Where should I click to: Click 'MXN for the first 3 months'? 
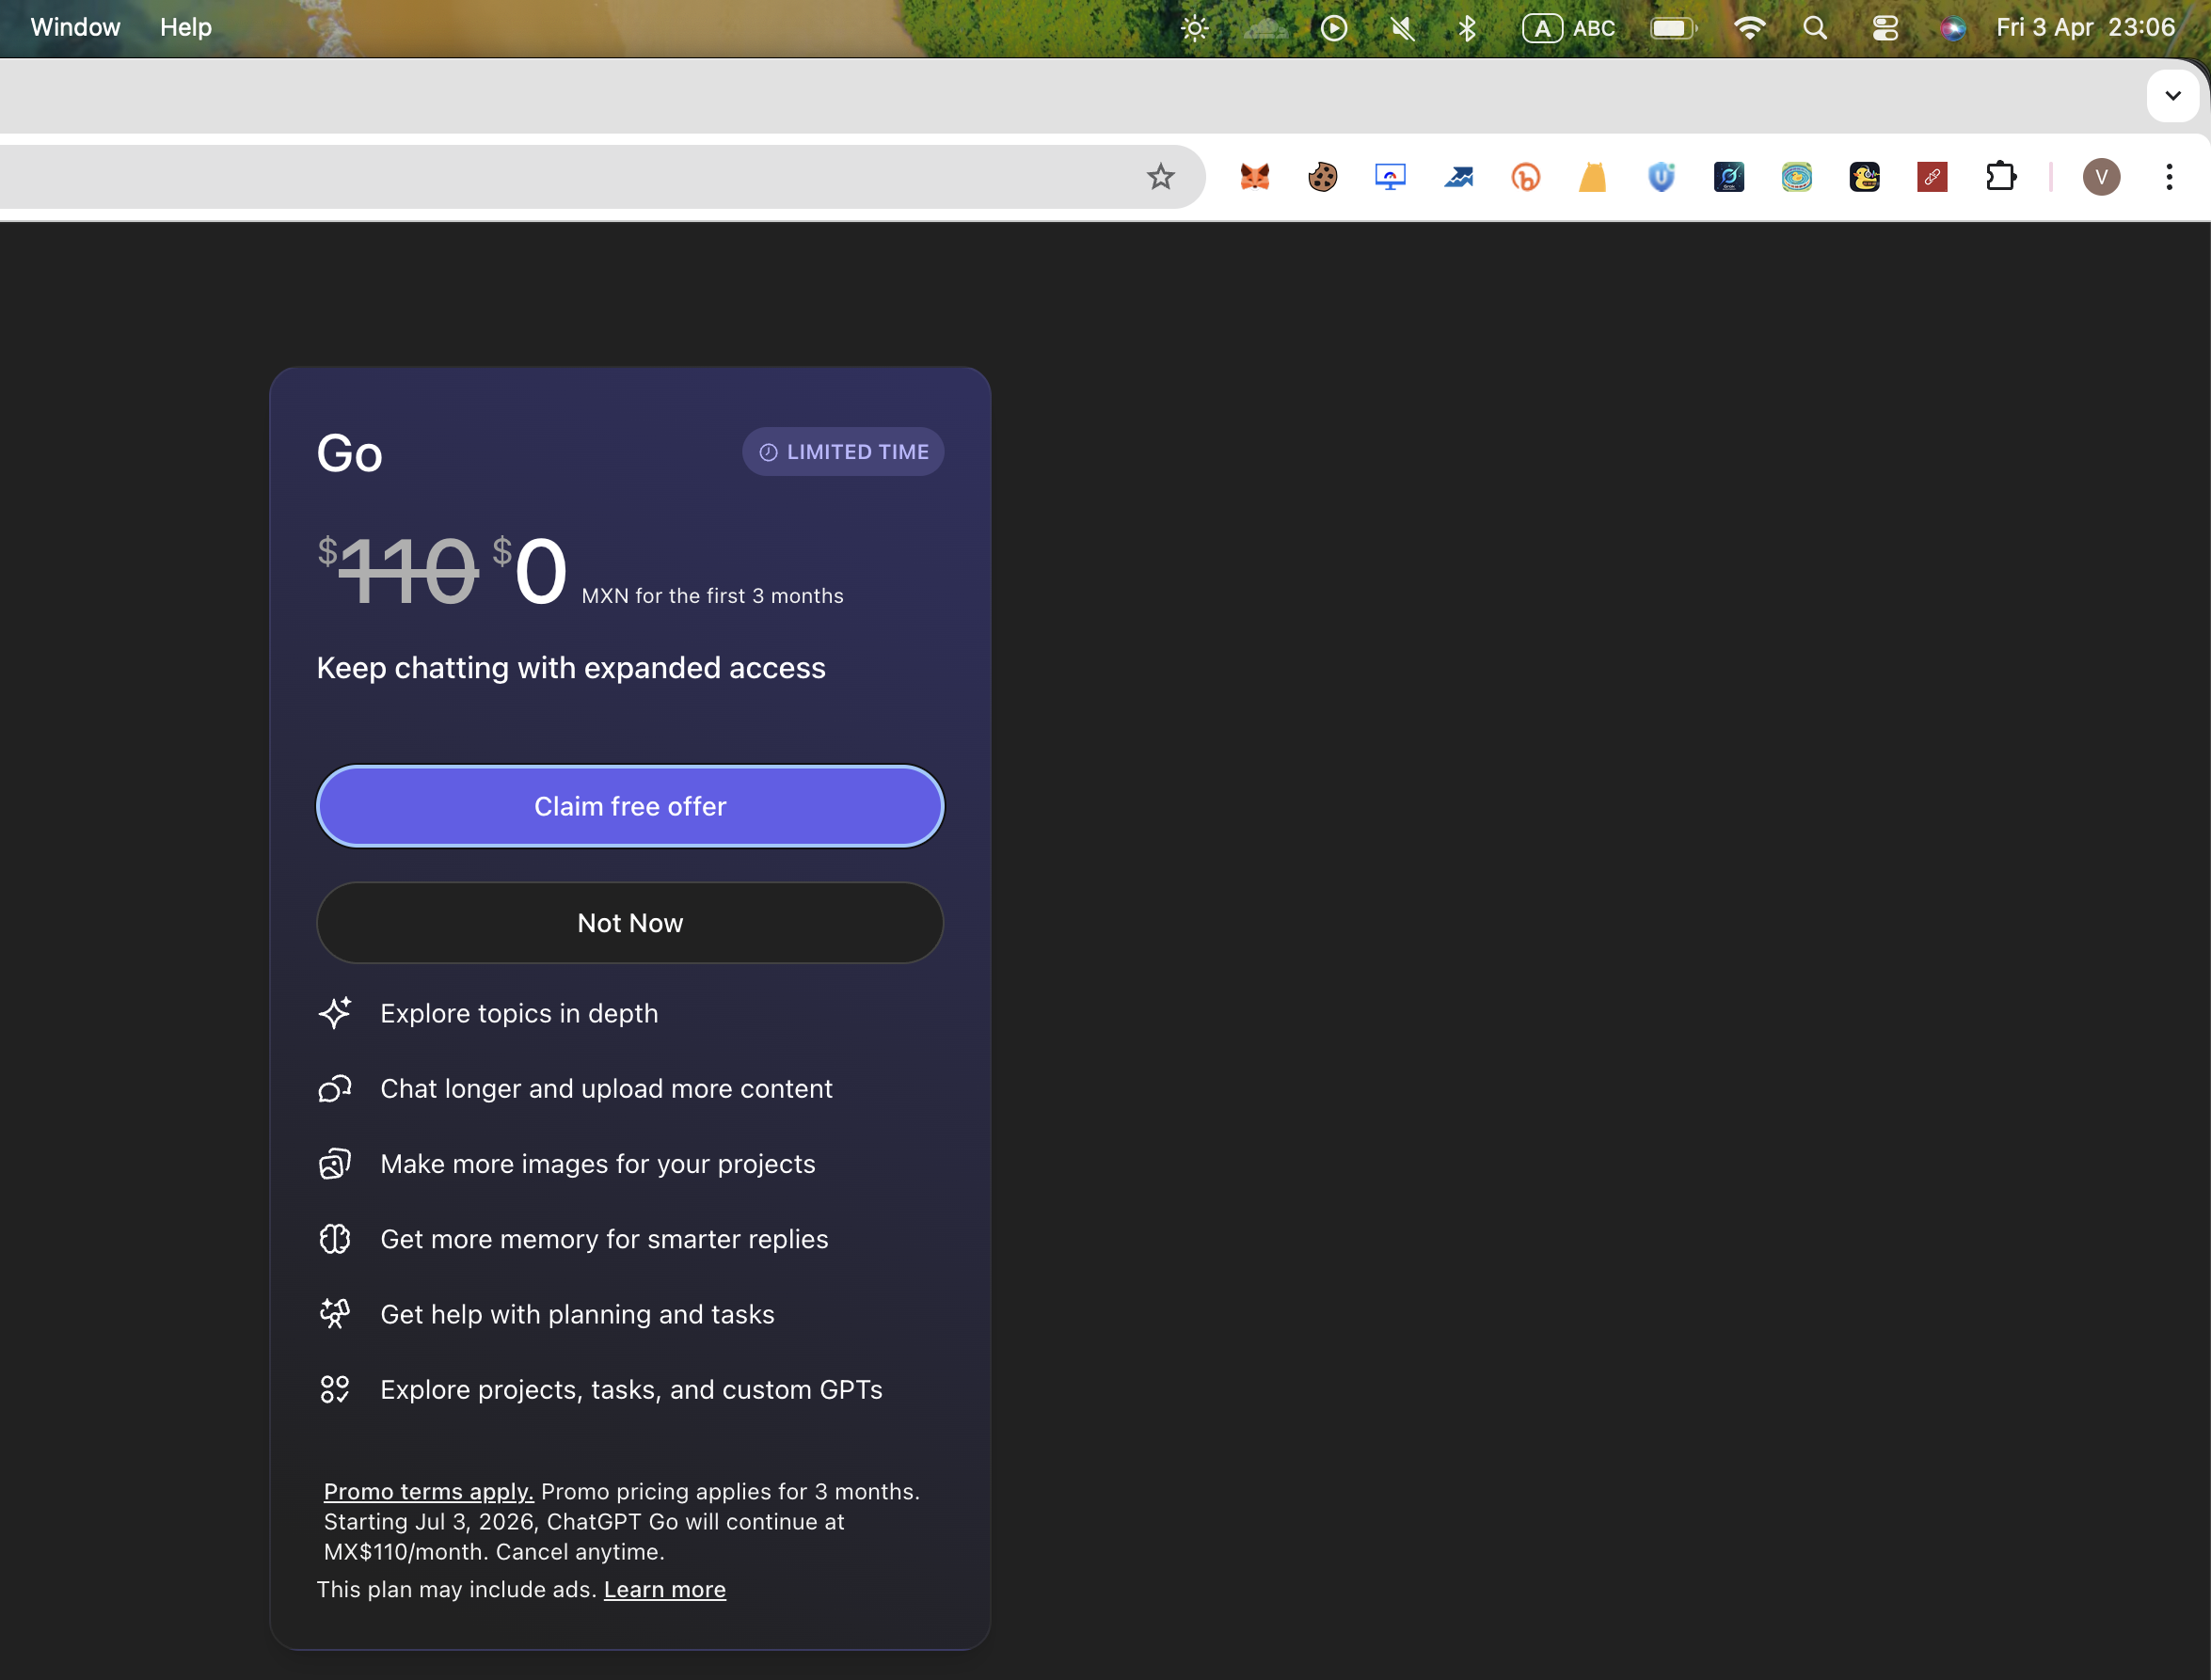point(713,596)
